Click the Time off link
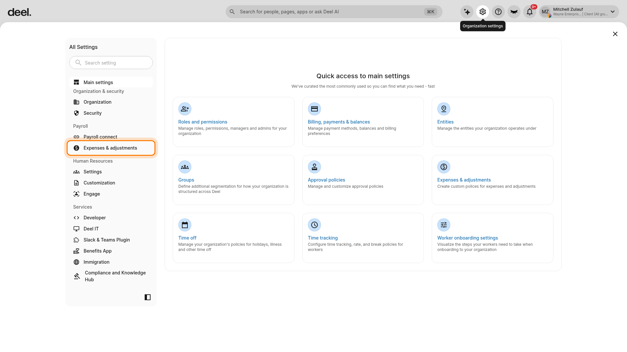The image size is (627, 352). 187,238
